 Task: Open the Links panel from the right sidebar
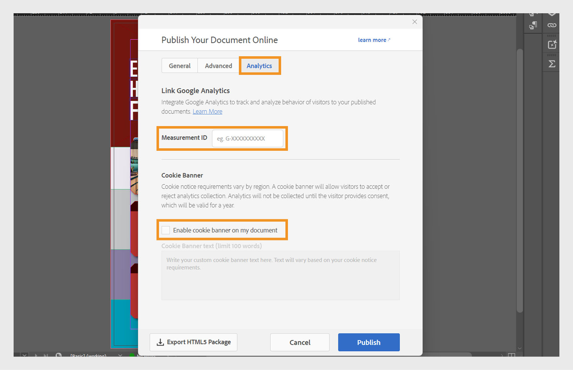[x=551, y=25]
